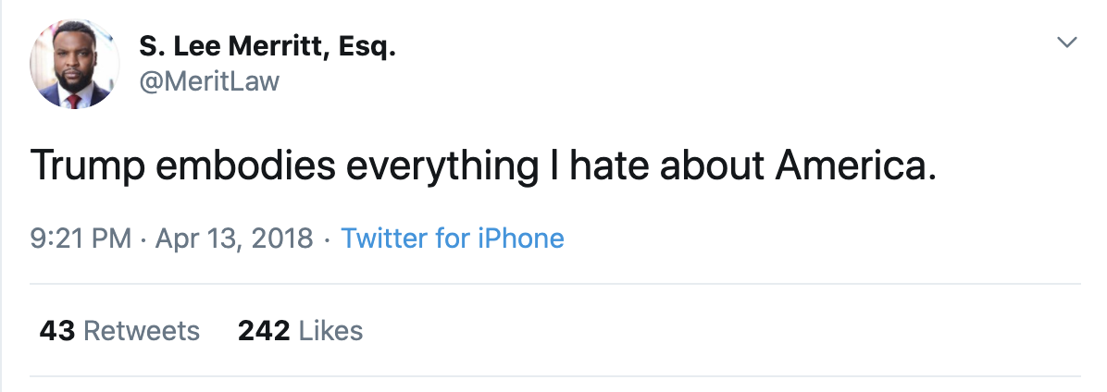
Task: Click the like count number 242
Action: click(x=264, y=331)
